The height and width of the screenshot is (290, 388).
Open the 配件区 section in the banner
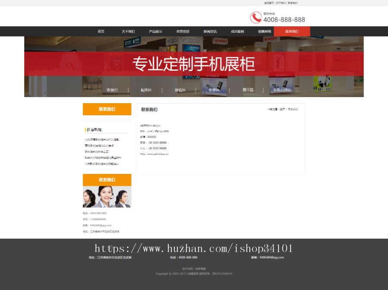(x=147, y=89)
